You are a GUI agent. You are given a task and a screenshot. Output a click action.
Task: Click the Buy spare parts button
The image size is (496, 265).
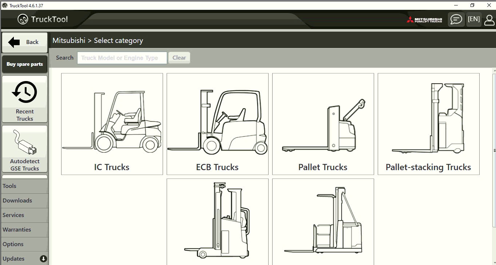pyautogui.click(x=25, y=64)
